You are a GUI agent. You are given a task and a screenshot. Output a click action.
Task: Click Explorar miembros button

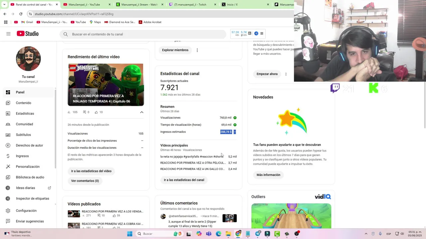(x=175, y=50)
